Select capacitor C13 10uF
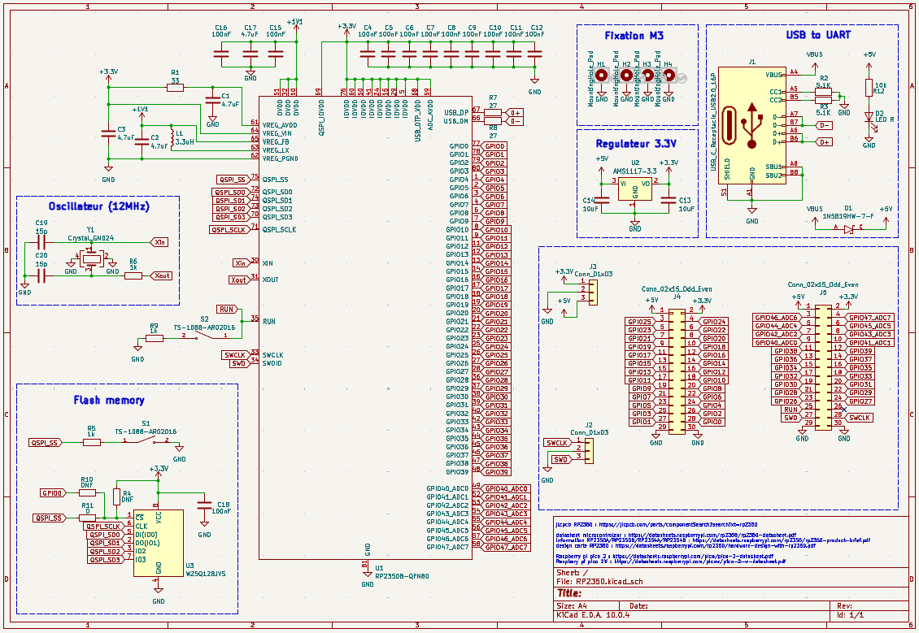 (669, 200)
